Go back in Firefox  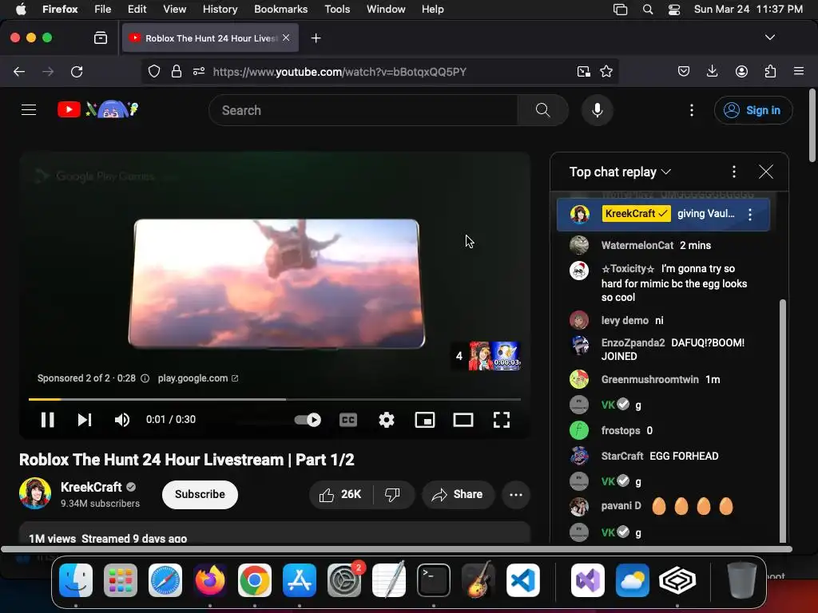[x=19, y=71]
